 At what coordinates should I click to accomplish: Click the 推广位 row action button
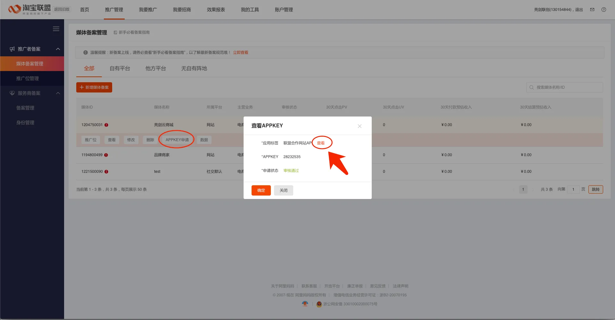[91, 140]
